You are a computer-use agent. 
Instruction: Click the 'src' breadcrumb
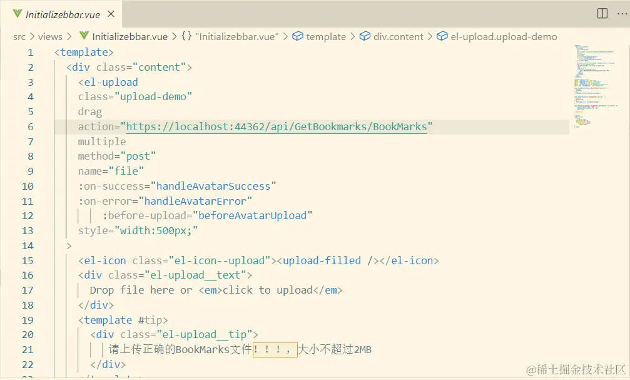(19, 37)
